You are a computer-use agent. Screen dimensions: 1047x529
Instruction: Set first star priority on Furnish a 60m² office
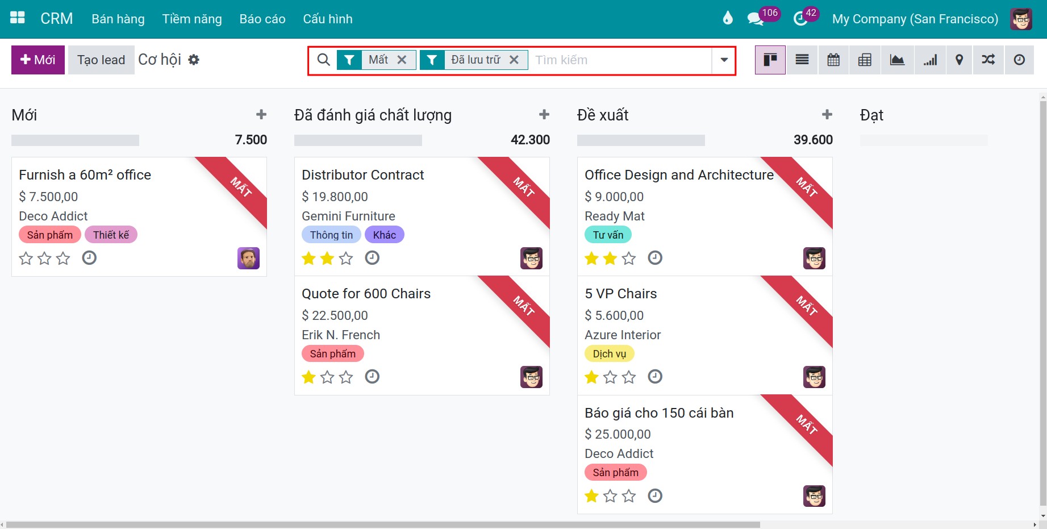pos(26,259)
